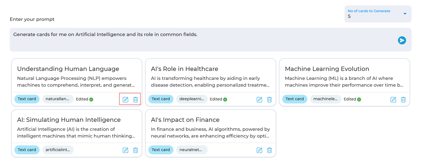Click the artificialint... tag chip
The width and height of the screenshot is (421, 163).
tap(58, 150)
